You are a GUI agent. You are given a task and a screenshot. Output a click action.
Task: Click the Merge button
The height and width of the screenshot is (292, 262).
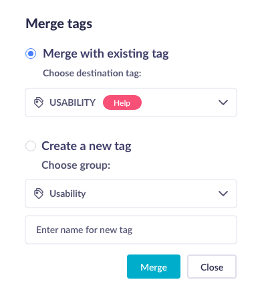[x=154, y=267]
